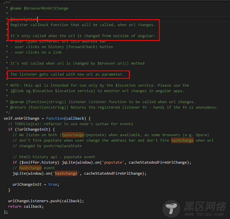
Task: Click the 'changed by push/replaceState' comment
Action: coord(47,146)
